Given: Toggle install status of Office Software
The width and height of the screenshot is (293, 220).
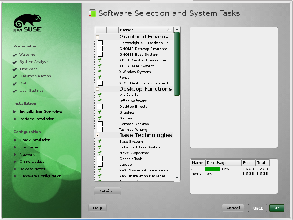Looking at the screenshot, I should click(x=100, y=101).
